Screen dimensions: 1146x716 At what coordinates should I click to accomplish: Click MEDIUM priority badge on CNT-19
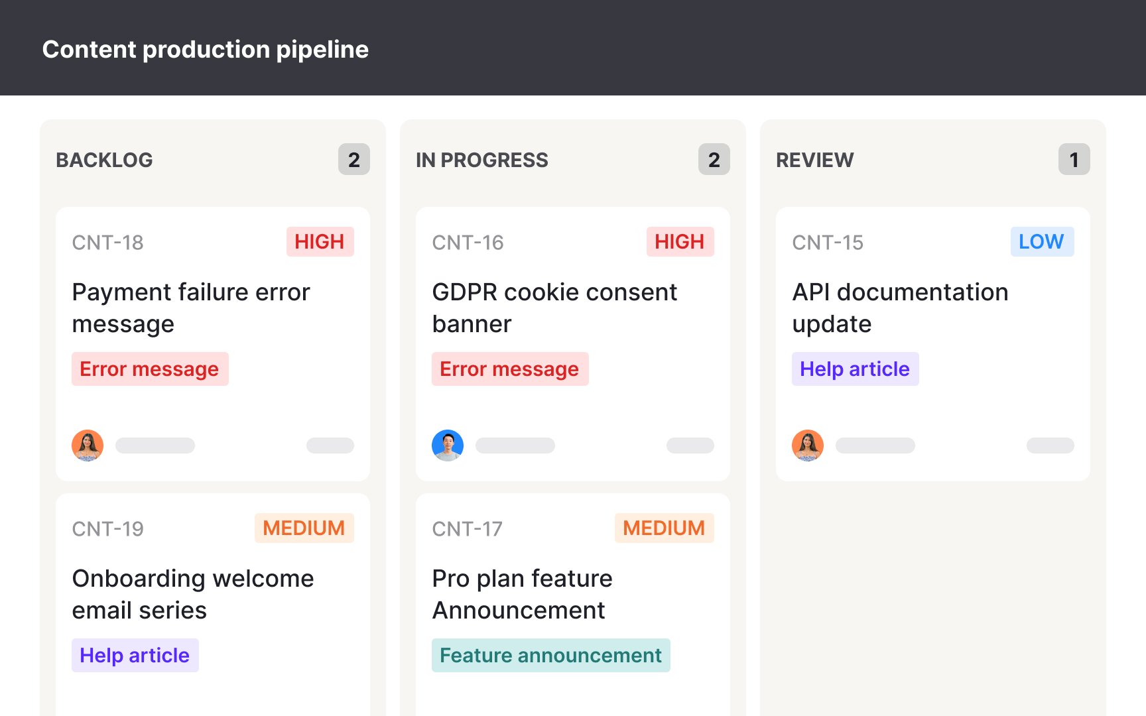pyautogui.click(x=304, y=528)
